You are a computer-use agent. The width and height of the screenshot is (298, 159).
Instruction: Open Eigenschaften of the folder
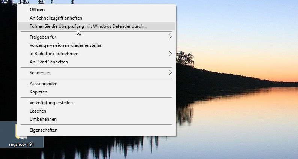(x=96, y=130)
